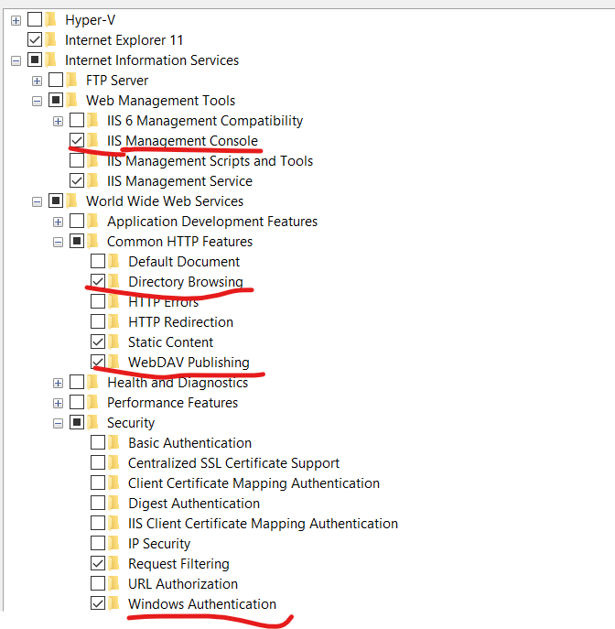Image resolution: width=615 pixels, height=629 pixels.
Task: Enable IIS Management Scripts and Tools
Action: tap(77, 160)
